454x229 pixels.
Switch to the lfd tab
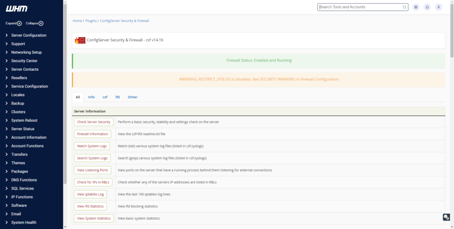(x=117, y=97)
